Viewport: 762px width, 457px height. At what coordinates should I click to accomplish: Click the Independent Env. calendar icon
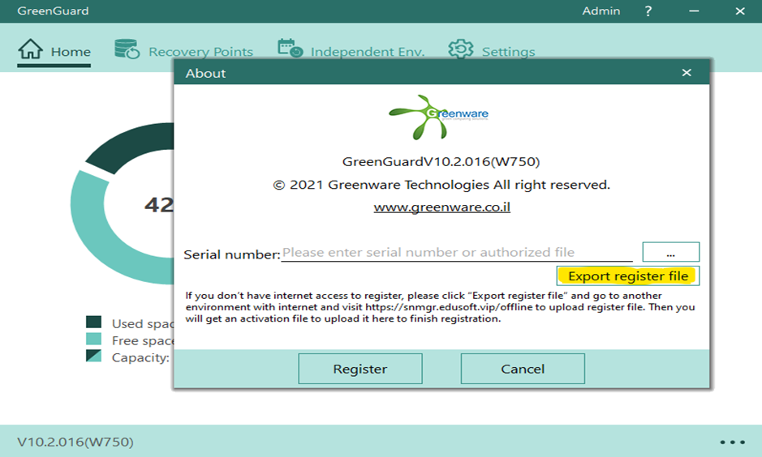(290, 49)
